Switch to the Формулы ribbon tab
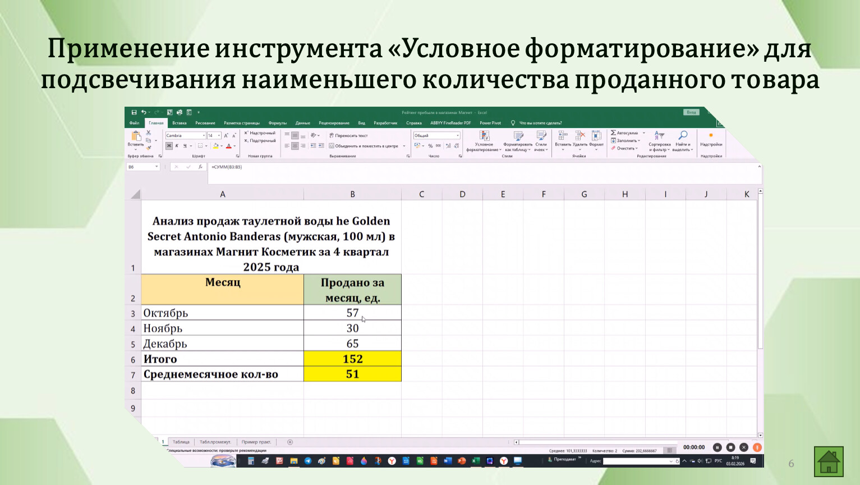The height and width of the screenshot is (485, 860). point(277,123)
